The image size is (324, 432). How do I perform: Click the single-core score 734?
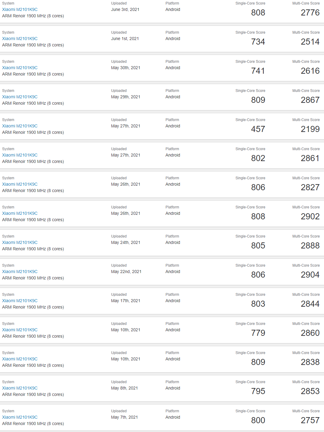258,42
